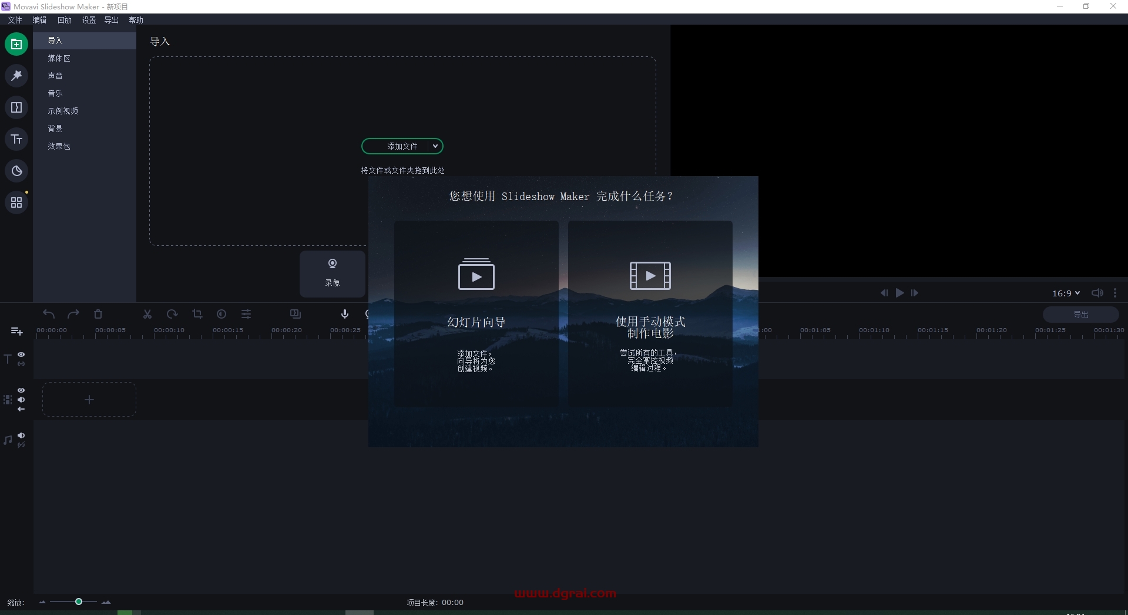Click the scissors Split tool

(147, 315)
